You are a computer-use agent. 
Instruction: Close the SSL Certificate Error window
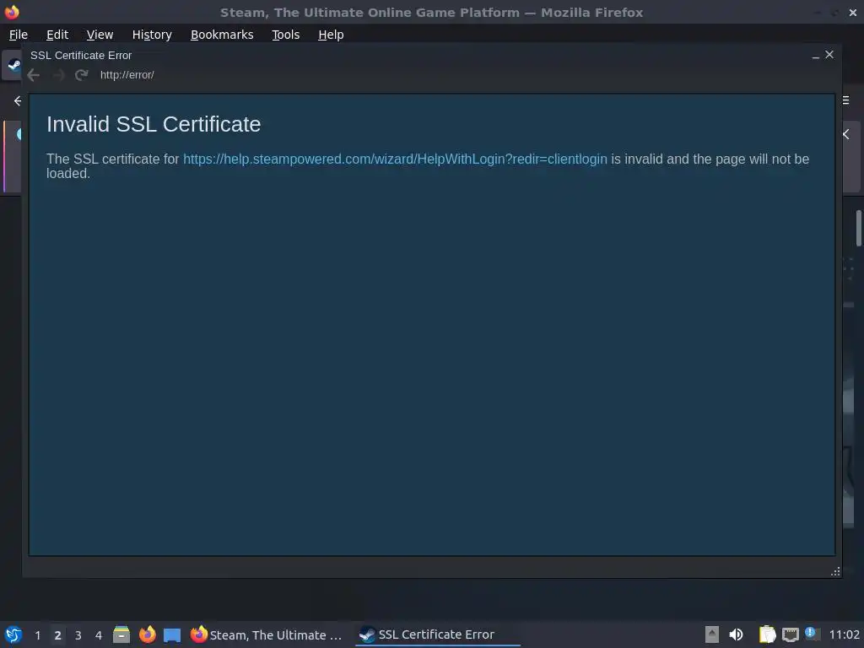829,55
